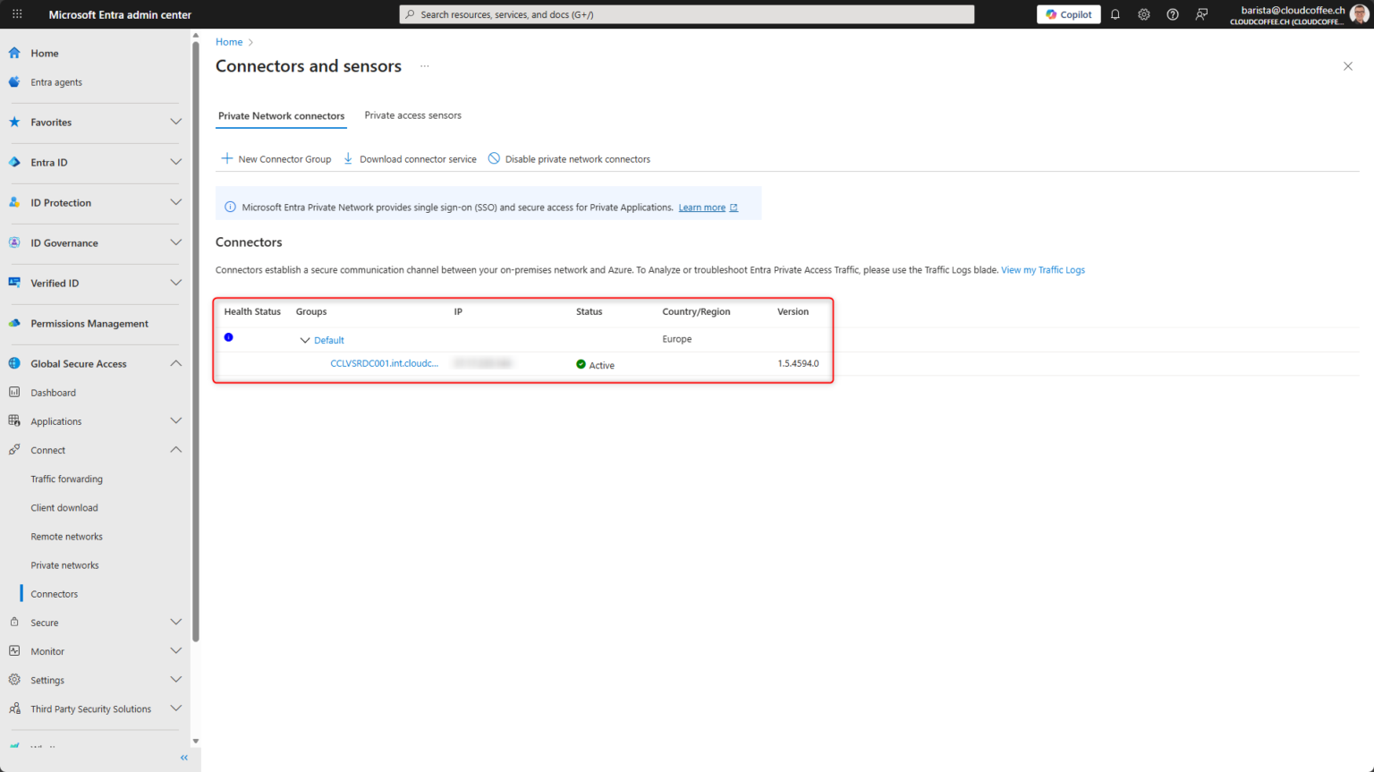Click the Entra agents icon

(x=14, y=81)
